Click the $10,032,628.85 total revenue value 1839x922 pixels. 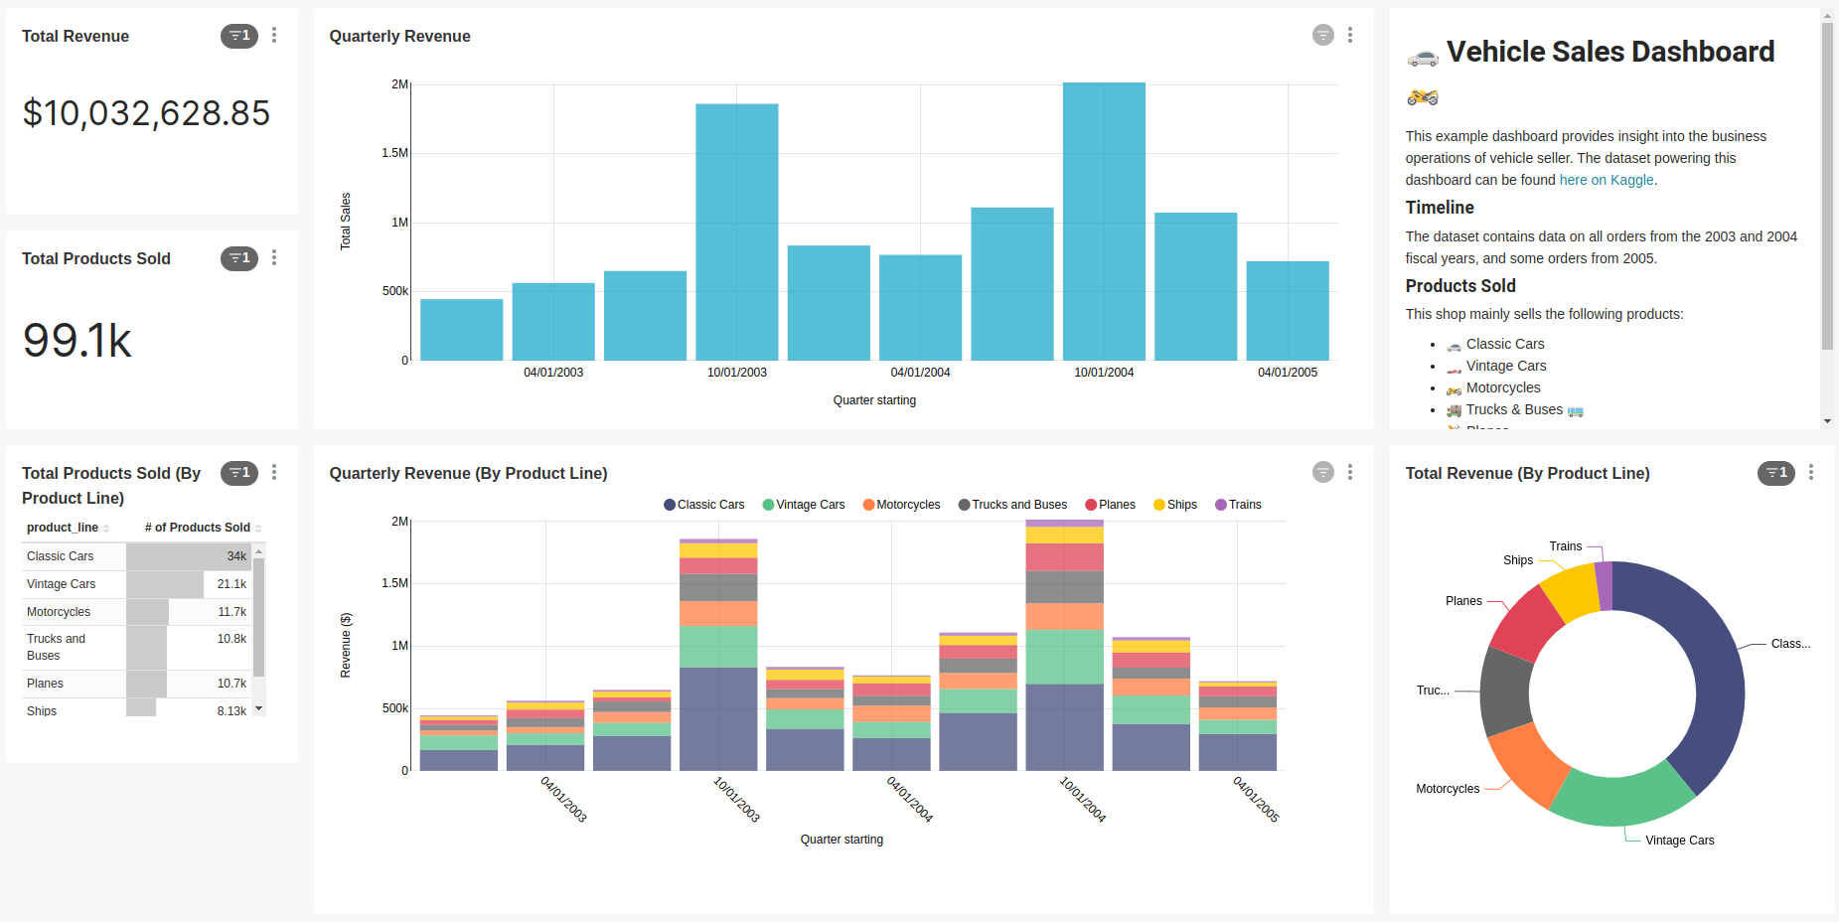point(147,113)
